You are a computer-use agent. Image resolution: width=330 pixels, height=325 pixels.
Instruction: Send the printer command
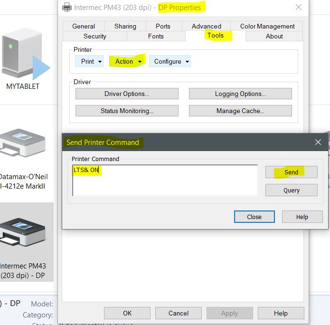point(291,172)
